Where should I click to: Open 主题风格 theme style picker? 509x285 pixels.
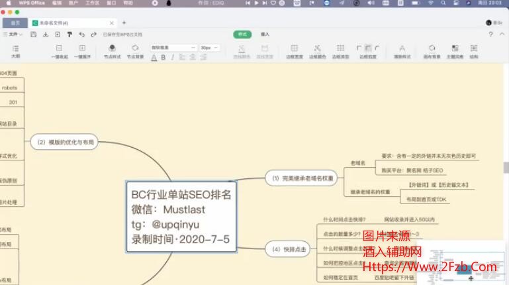pyautogui.click(x=455, y=51)
